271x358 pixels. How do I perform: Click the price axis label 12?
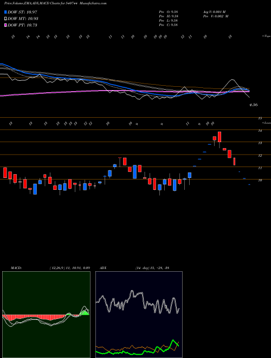click(x=260, y=156)
